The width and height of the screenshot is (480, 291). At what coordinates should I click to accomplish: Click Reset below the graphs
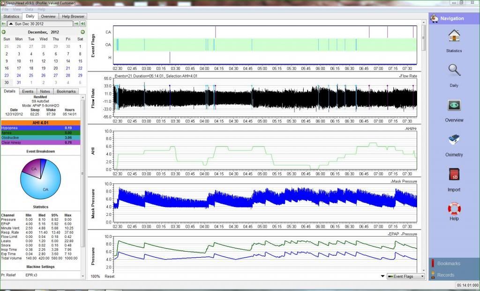click(109, 276)
